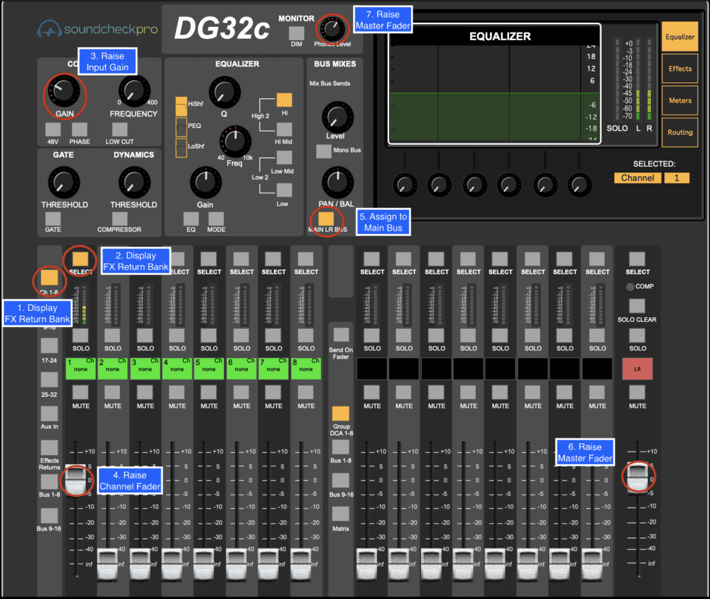Enable 48V phantom power
The image size is (710, 599).
coord(53,129)
